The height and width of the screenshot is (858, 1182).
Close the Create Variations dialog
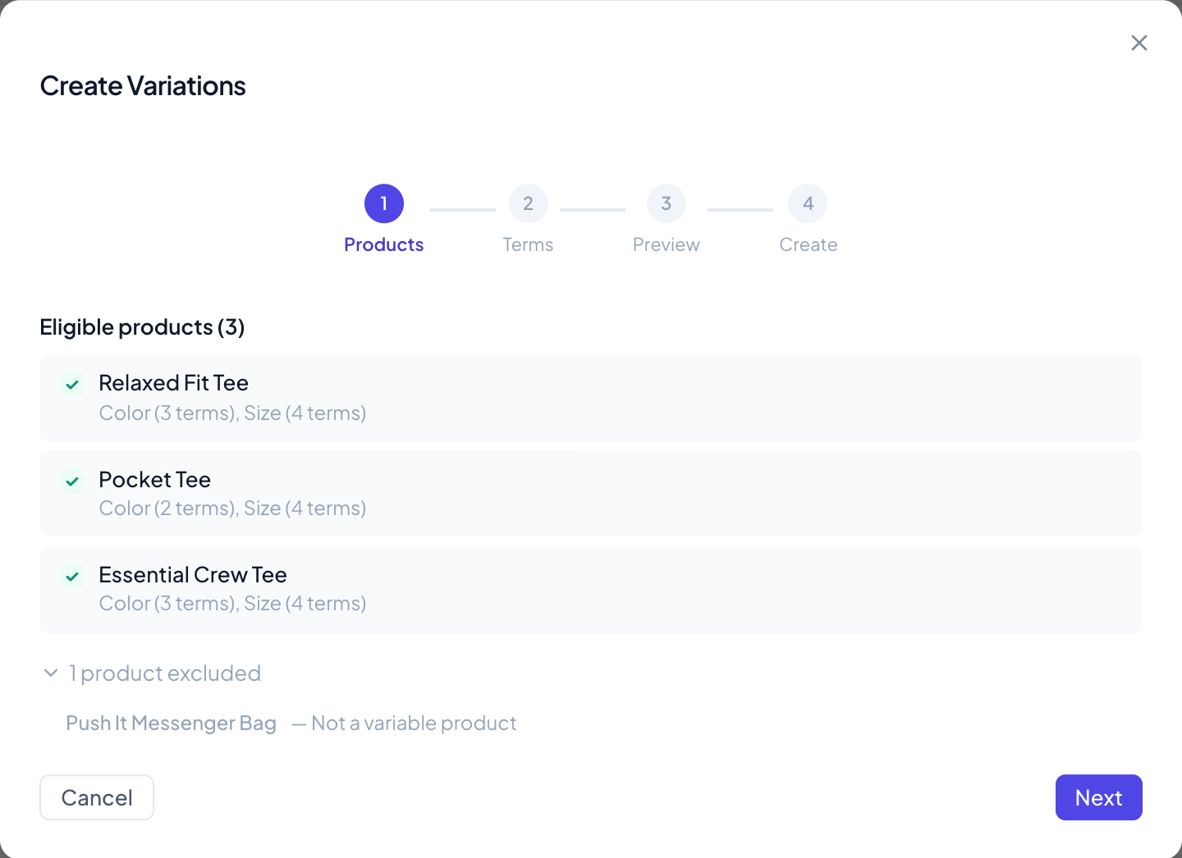pos(1138,43)
